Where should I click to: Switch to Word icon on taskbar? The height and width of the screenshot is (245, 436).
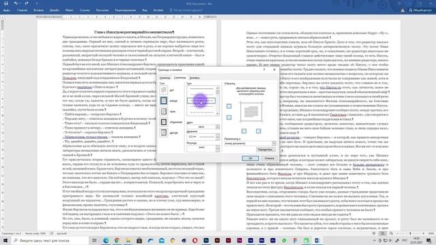point(317,240)
